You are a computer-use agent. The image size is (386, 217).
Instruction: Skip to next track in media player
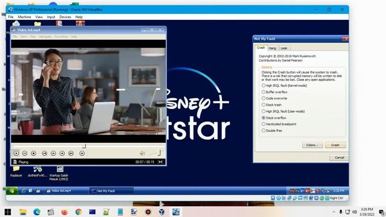click(x=71, y=153)
